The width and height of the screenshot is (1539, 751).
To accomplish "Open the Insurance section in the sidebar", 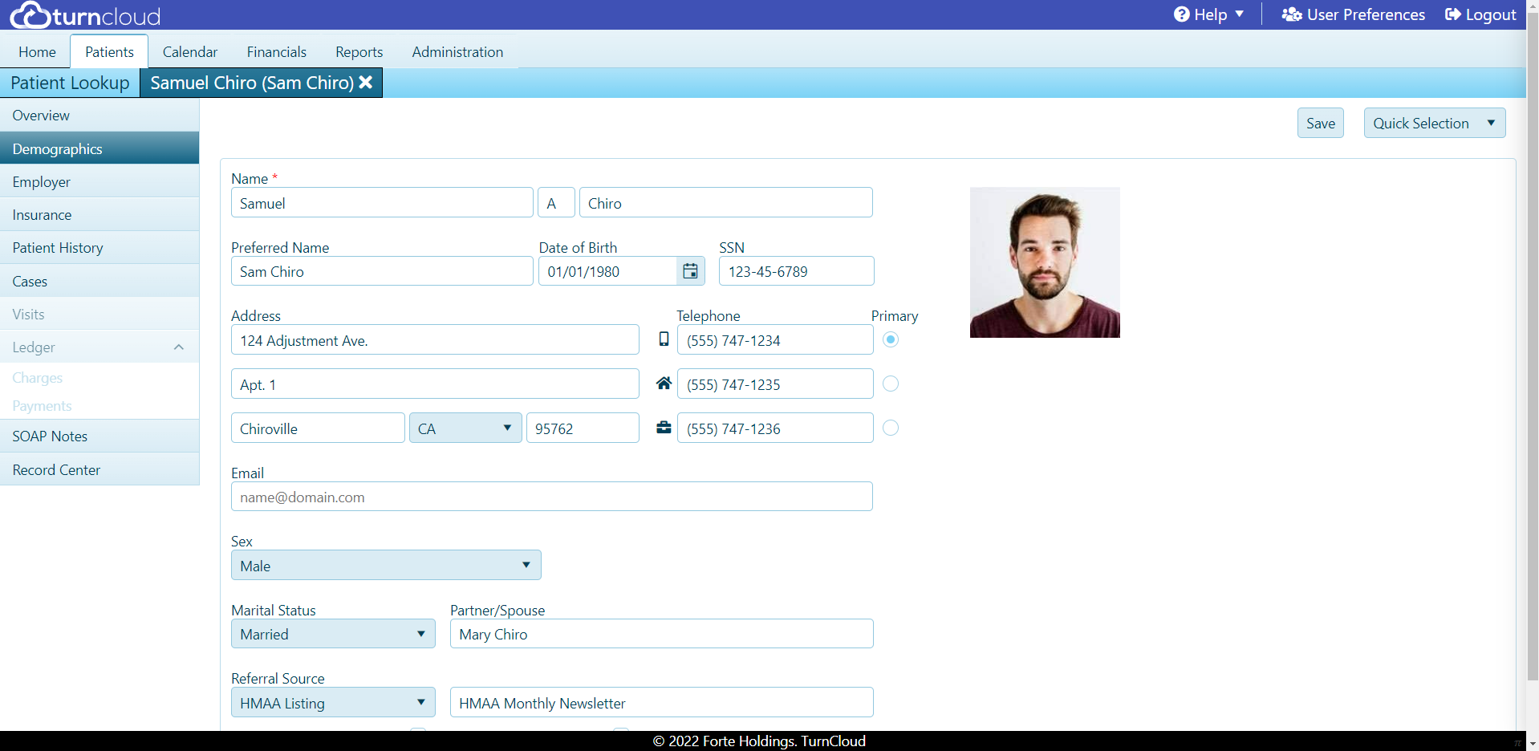I will click(42, 214).
